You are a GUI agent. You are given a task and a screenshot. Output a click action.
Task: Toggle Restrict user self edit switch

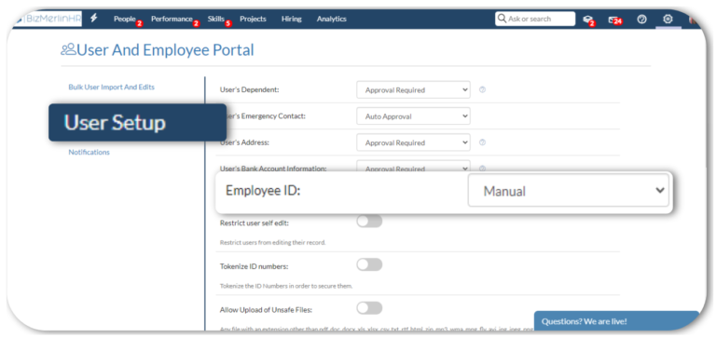(369, 222)
